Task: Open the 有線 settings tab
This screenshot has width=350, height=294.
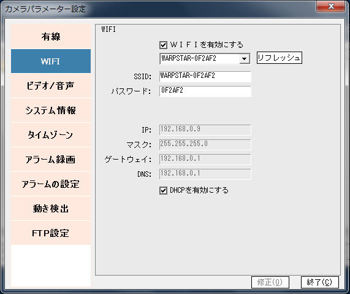Action: pos(51,36)
